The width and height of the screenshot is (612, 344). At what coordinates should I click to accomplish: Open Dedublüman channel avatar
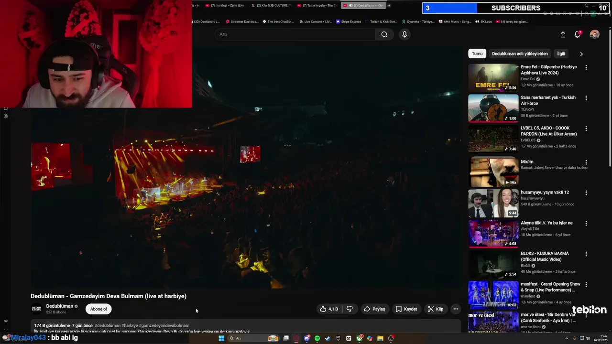(x=36, y=309)
